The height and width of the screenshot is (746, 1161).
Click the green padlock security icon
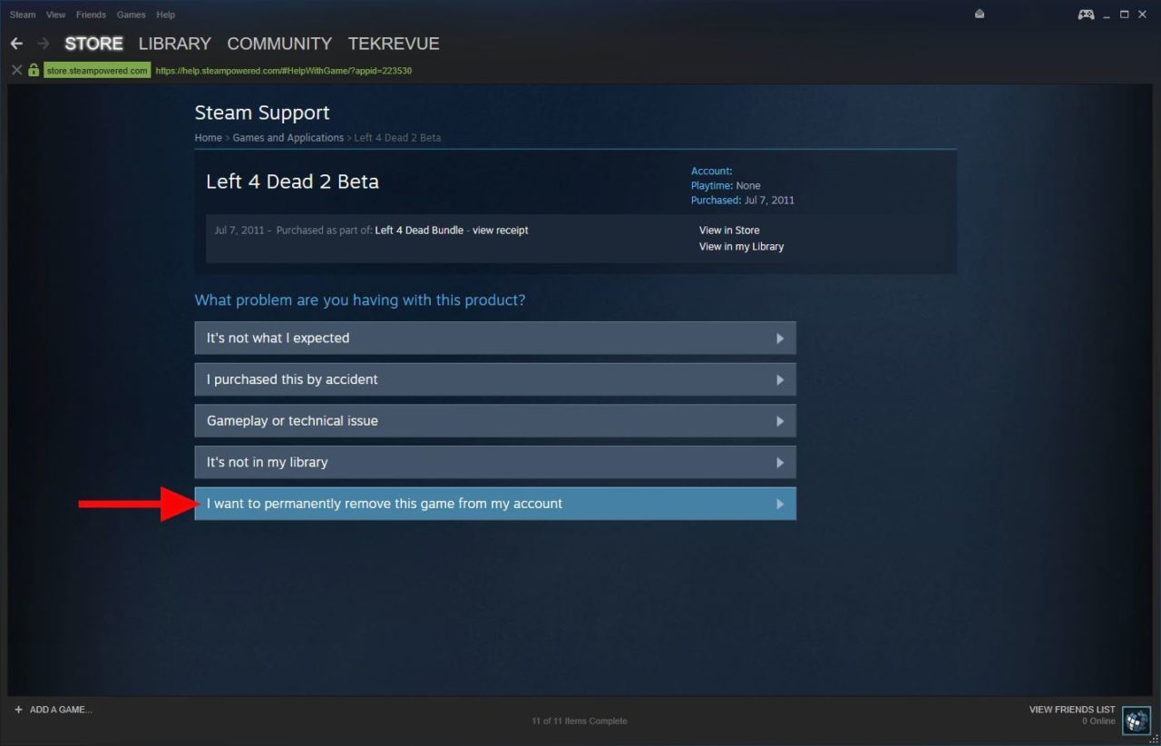pos(34,70)
